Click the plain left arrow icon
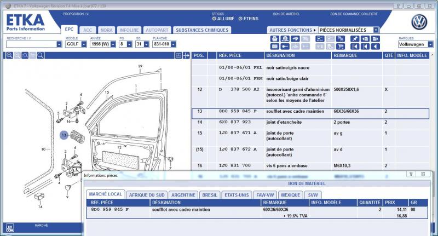The image size is (438, 236). (376, 47)
